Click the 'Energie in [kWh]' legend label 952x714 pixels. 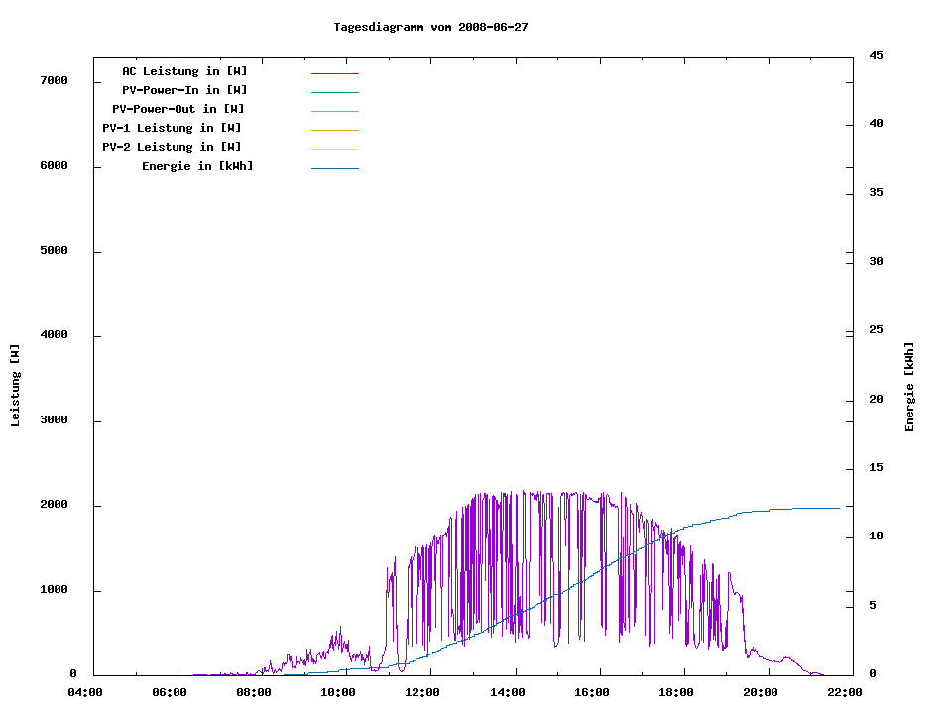(197, 166)
